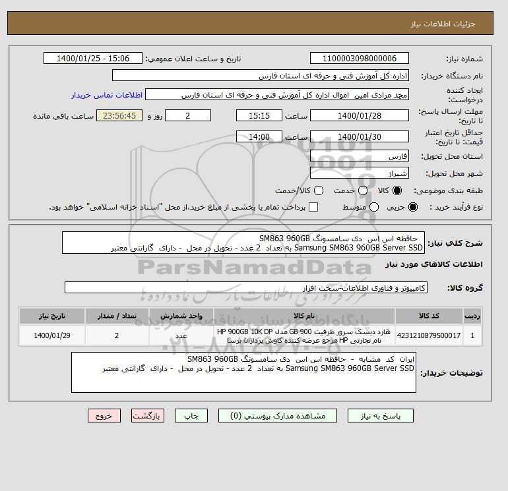Screen dimensions: 508x491
Task: Click product code 4231210879500017 cell
Action: (x=429, y=335)
